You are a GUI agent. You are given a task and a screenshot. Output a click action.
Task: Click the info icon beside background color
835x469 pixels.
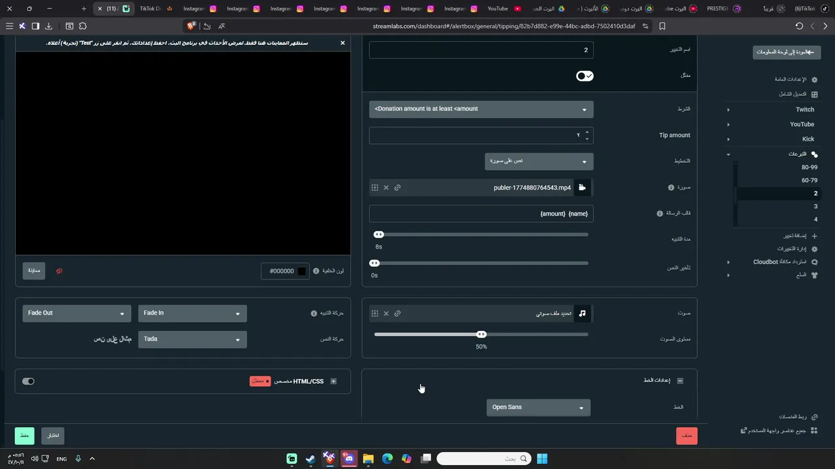point(316,271)
